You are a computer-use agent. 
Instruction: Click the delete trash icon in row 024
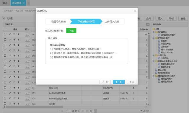point(18,99)
